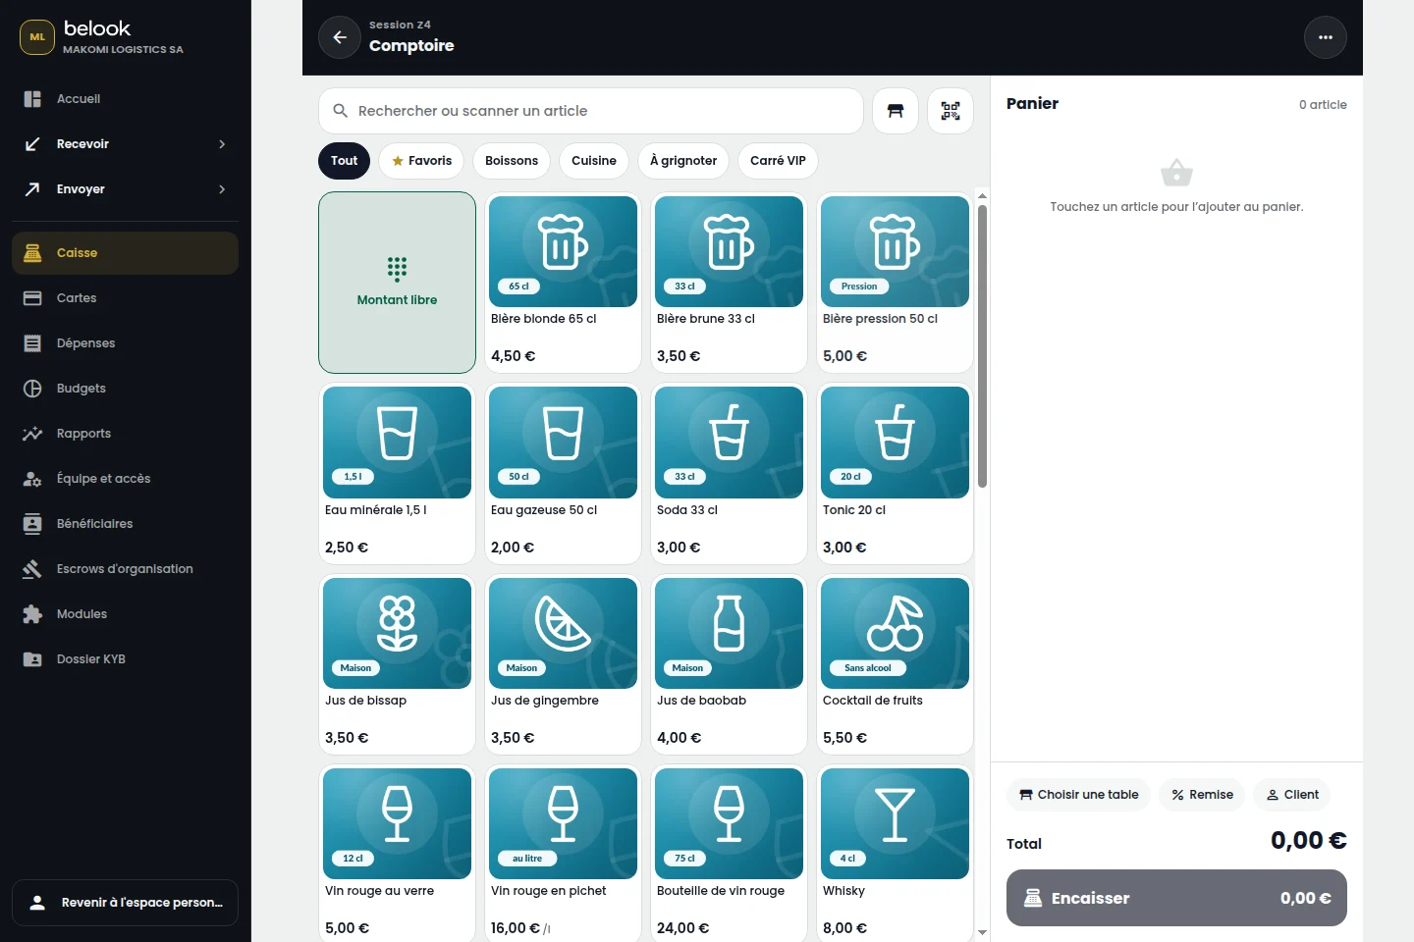This screenshot has height=942, width=1414.
Task: Select the Tout category filter
Action: [x=345, y=161]
